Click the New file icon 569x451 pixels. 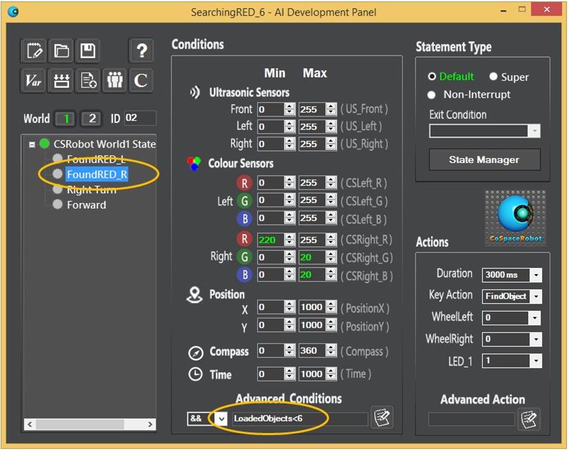point(34,50)
